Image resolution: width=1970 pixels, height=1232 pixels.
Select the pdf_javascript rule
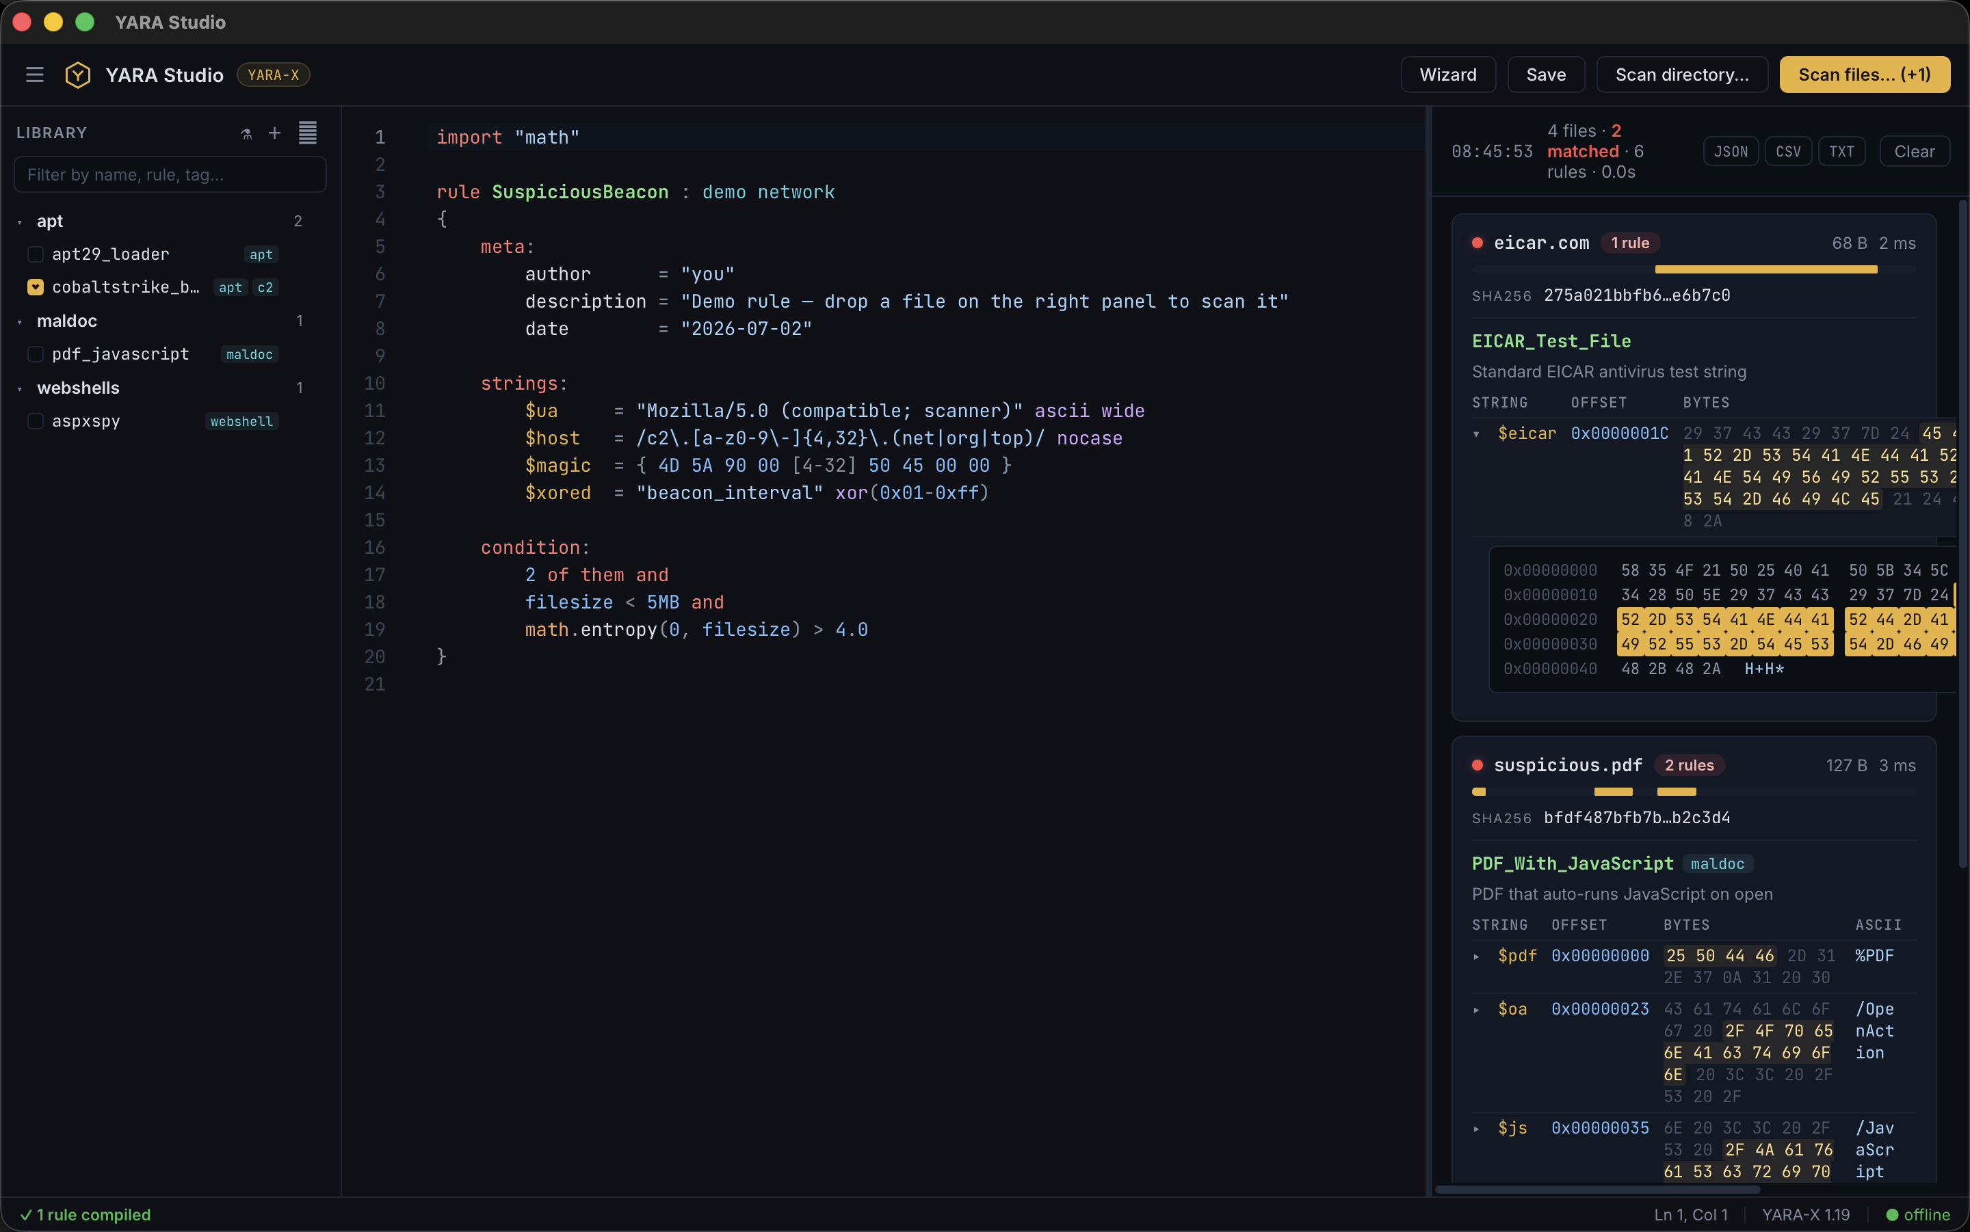click(120, 353)
